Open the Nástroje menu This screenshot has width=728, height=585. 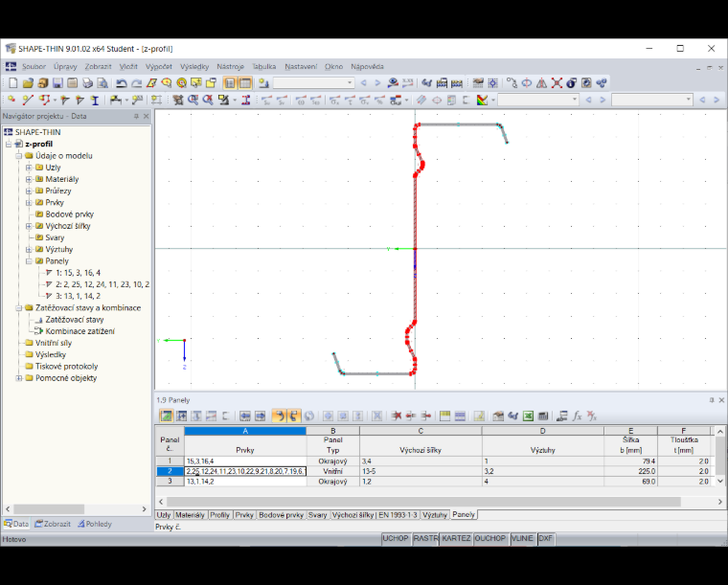pyautogui.click(x=230, y=66)
